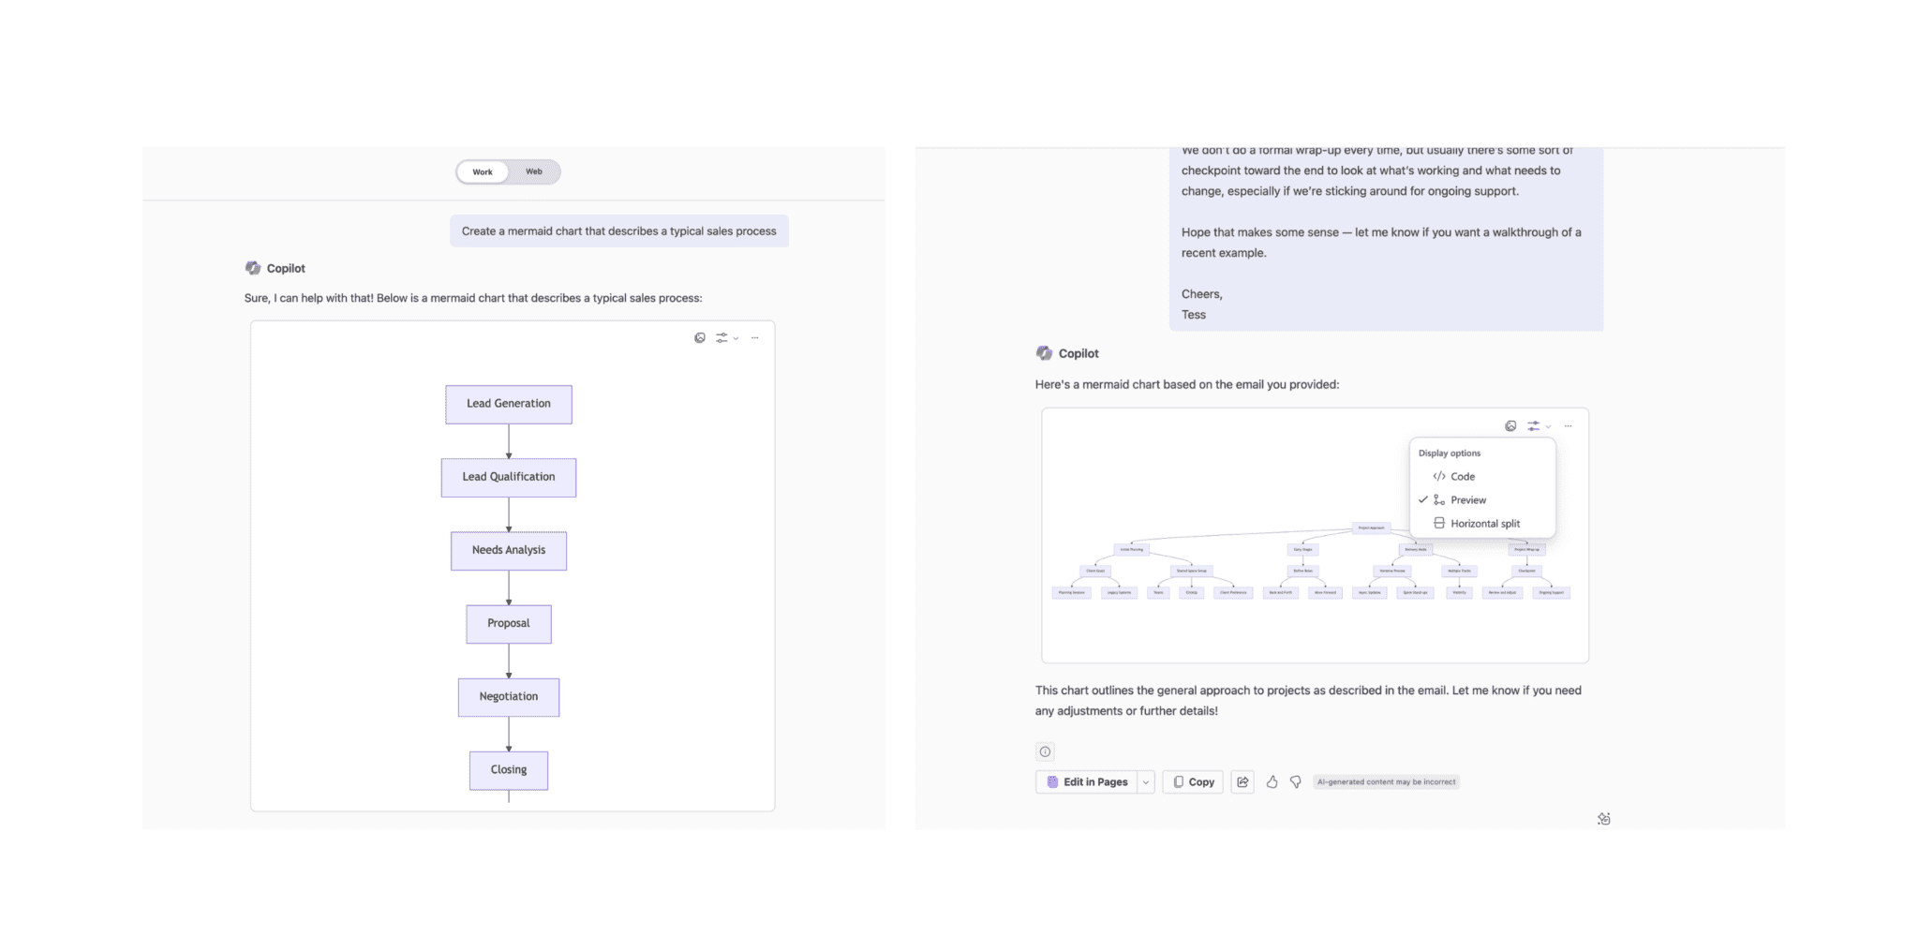Click the designer icon on left chart toolbar
This screenshot has width=1919, height=951.
click(700, 338)
